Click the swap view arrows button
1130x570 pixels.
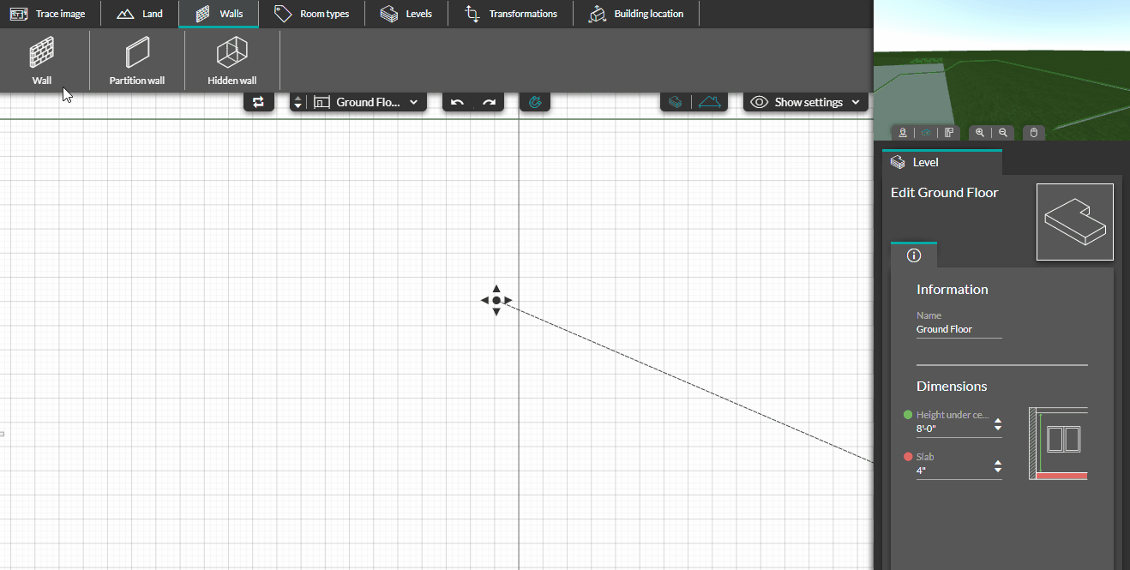[258, 102]
